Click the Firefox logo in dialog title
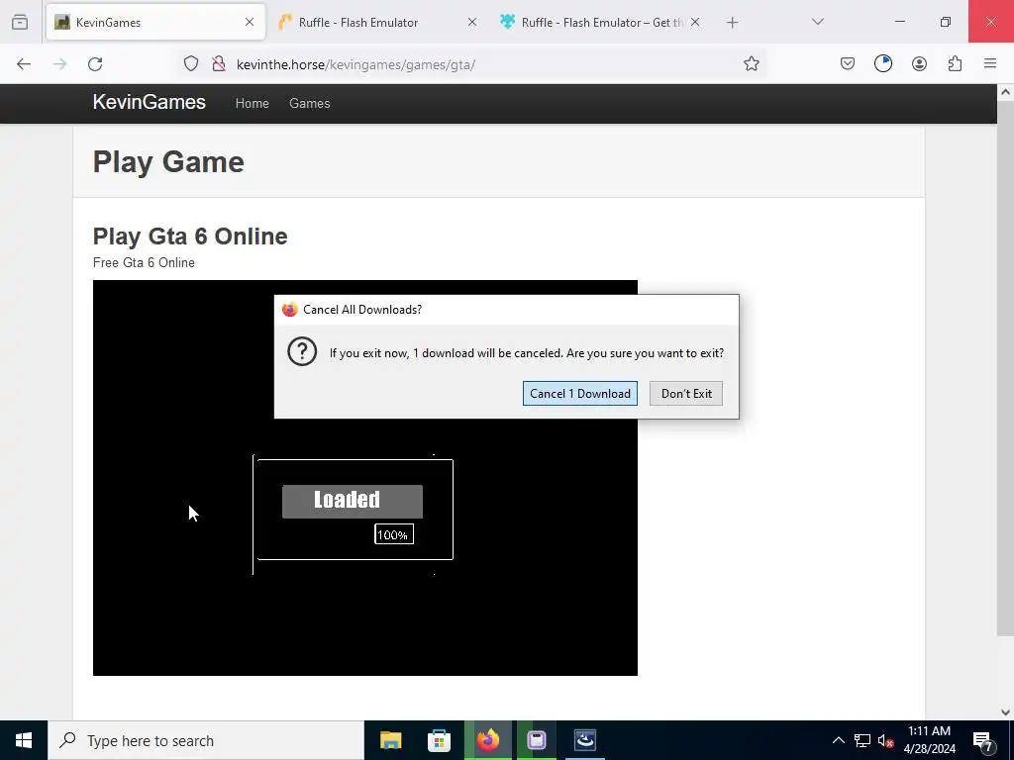1014x760 pixels. point(290,309)
